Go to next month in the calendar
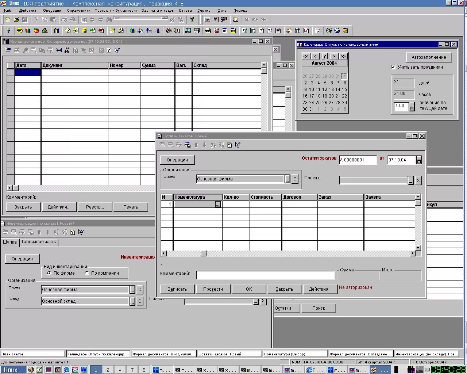This screenshot has width=467, height=374. (333, 57)
